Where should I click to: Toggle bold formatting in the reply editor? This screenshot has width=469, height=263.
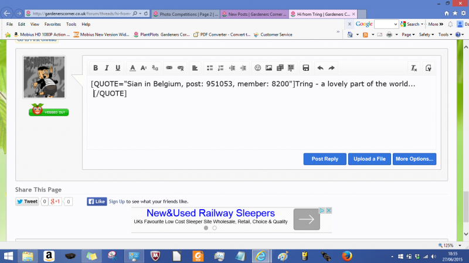coord(96,68)
